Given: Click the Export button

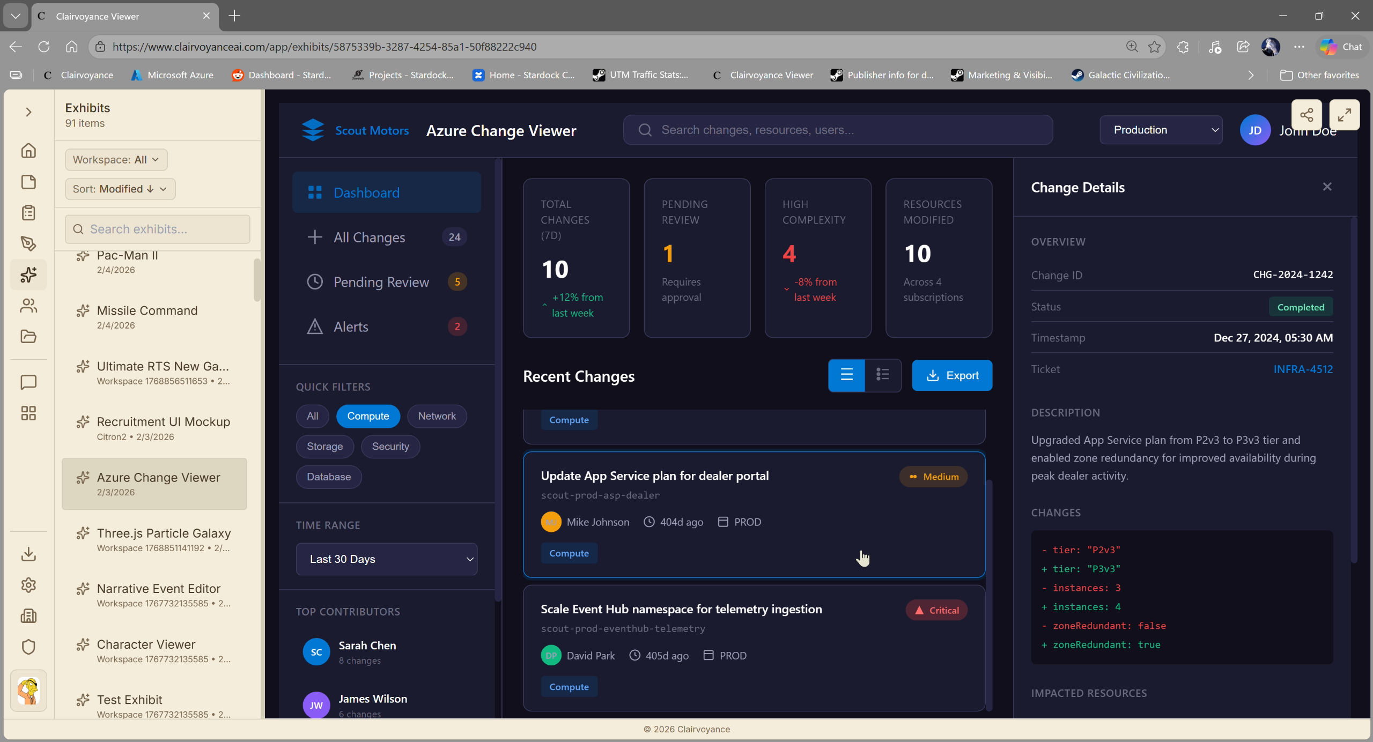Looking at the screenshot, I should [x=951, y=375].
